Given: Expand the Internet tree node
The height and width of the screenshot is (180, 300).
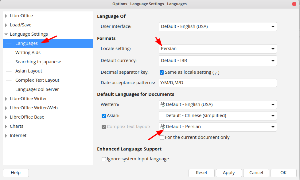Looking at the screenshot, I should 6,135.
